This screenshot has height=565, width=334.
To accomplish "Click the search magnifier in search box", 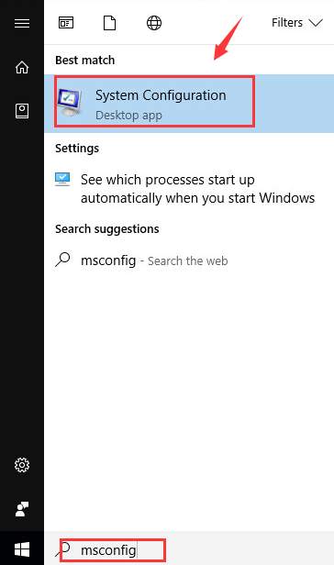I will click(63, 549).
